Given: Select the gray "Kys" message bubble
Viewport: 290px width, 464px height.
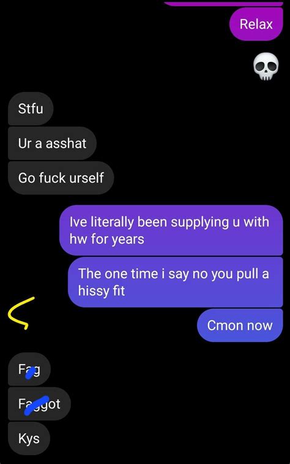Looking at the screenshot, I should click(x=29, y=438).
